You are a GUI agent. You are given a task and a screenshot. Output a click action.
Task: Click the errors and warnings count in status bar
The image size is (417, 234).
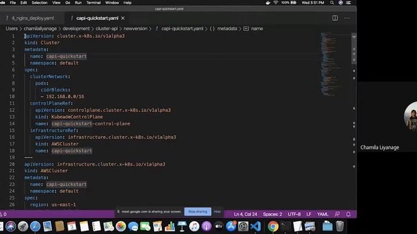coord(3,214)
